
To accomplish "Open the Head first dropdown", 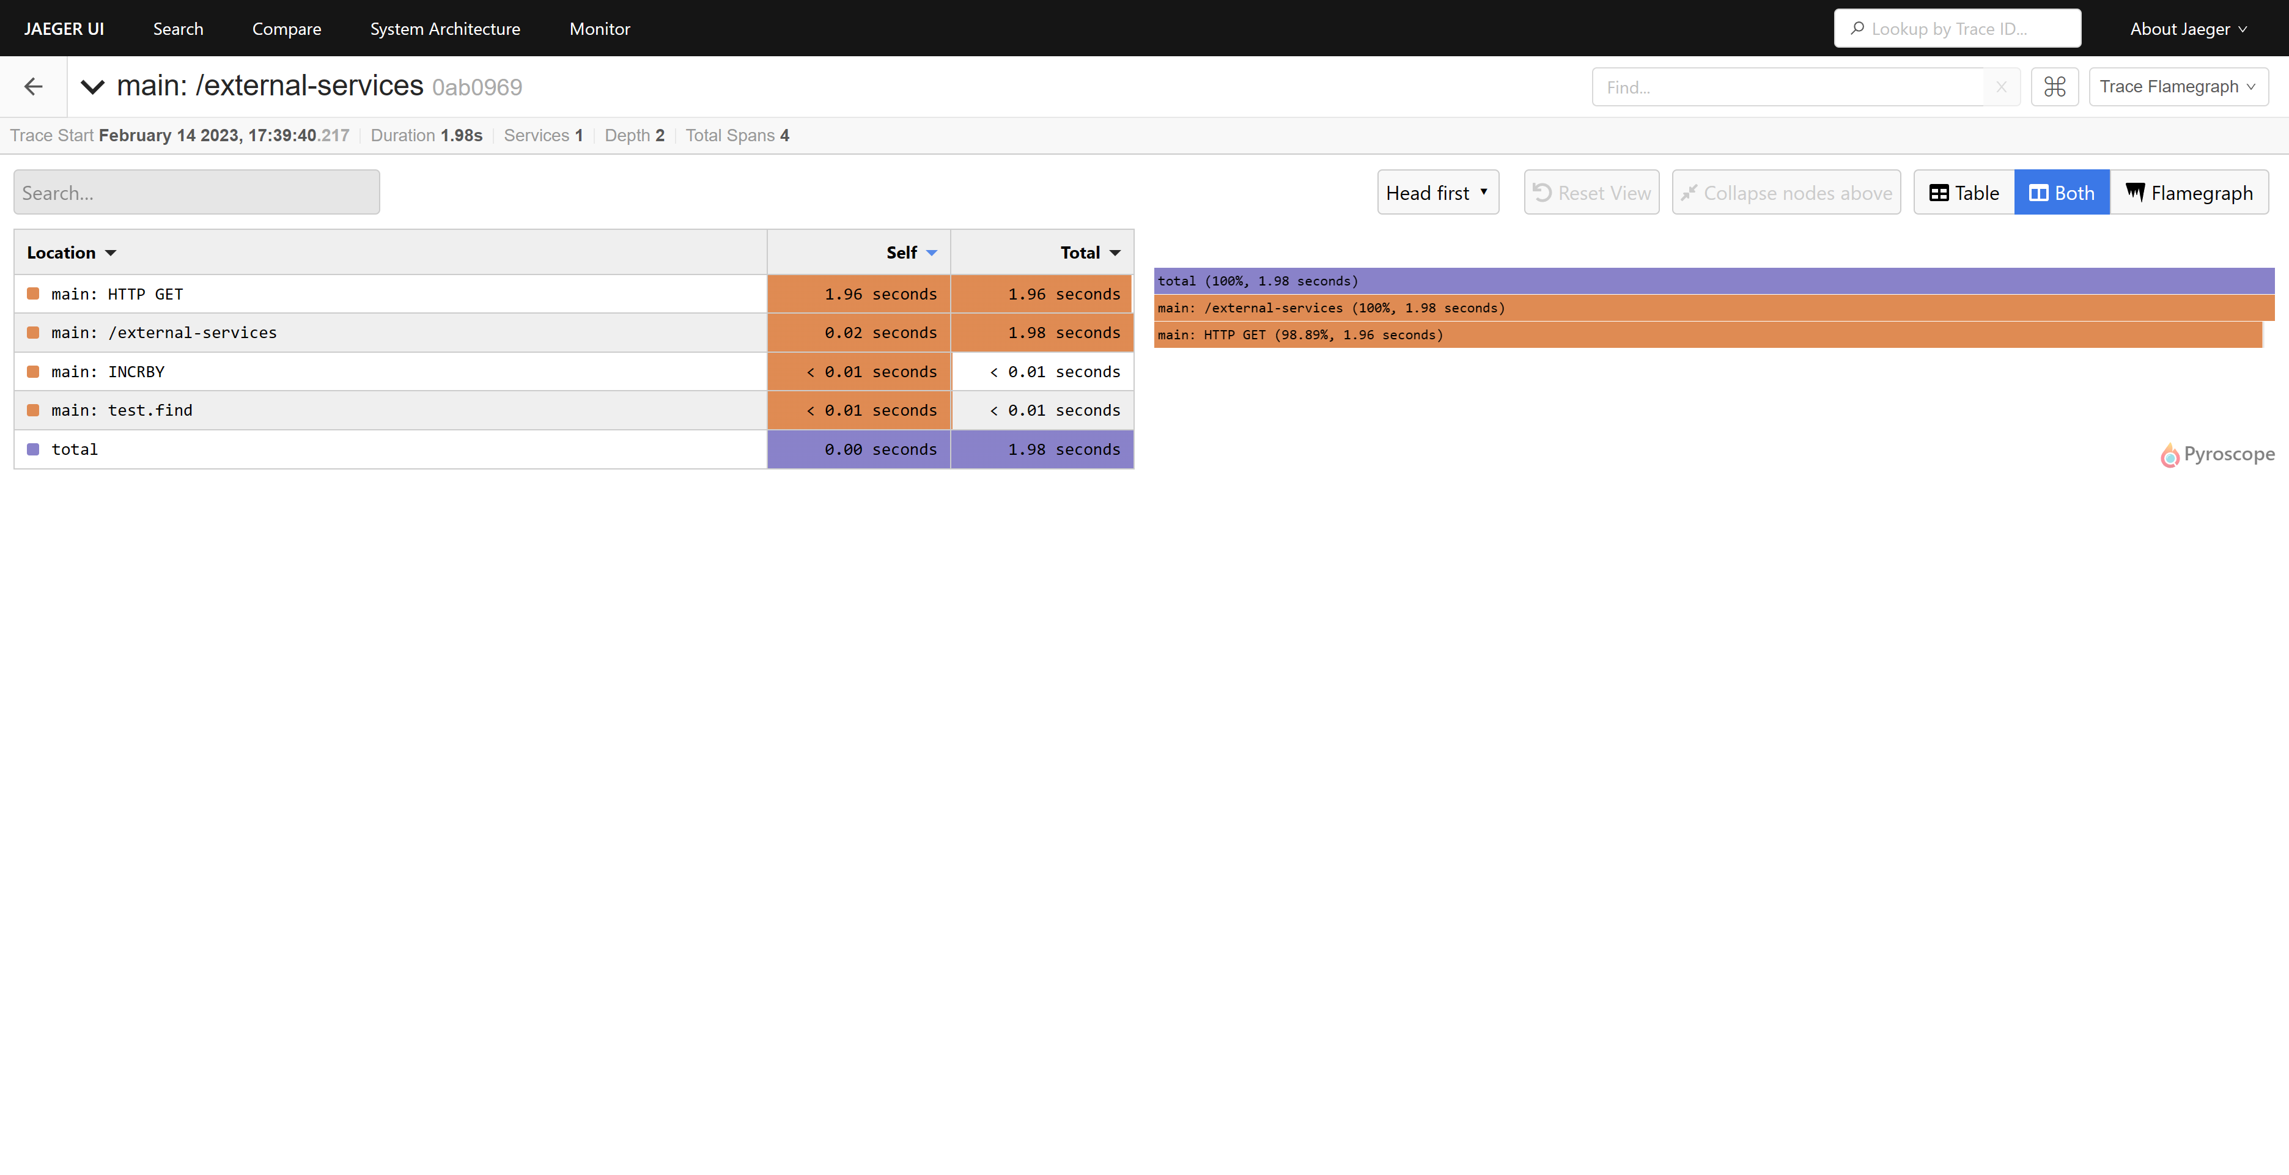I will click(x=1438, y=192).
